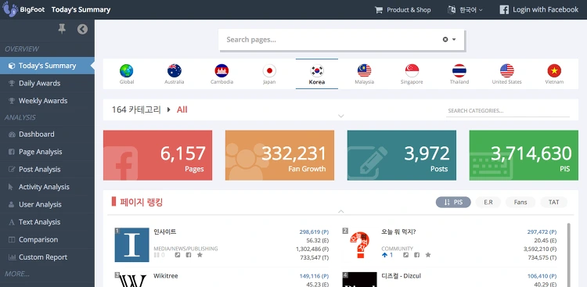
Task: Open Page Analysis menu item
Action: [47, 152]
